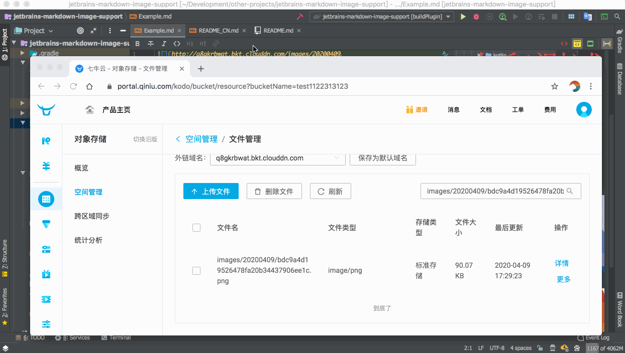
Task: Click LF line separator in status bar
Action: click(481, 348)
